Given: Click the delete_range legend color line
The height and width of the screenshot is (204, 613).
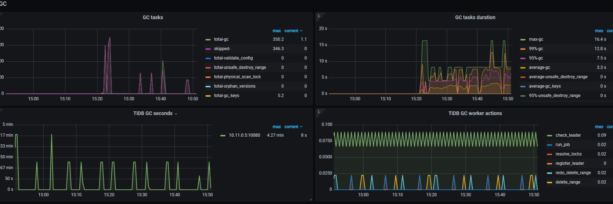Looking at the screenshot, I should (x=549, y=182).
